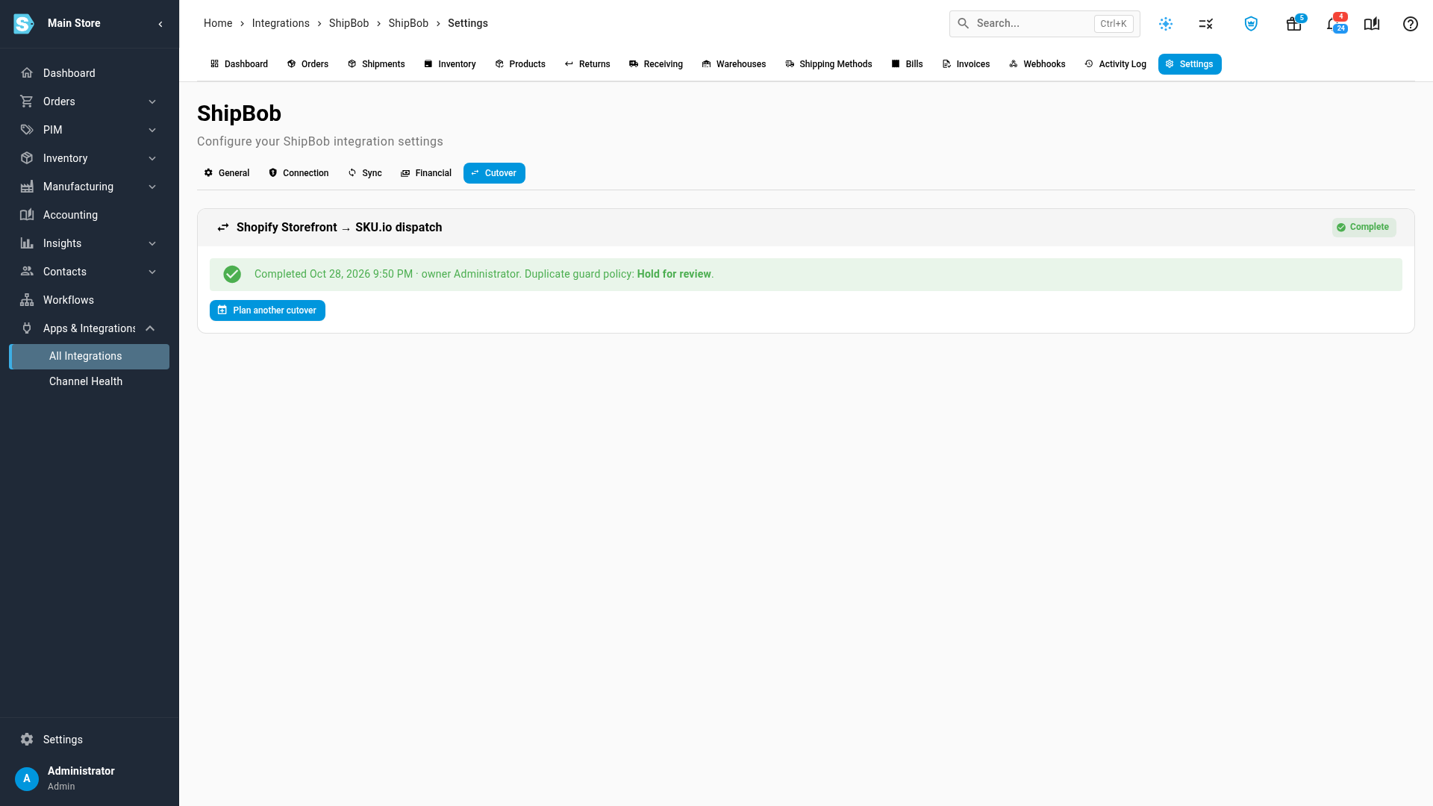Expand the Orders sidebar menu
The height and width of the screenshot is (806, 1433).
point(90,101)
